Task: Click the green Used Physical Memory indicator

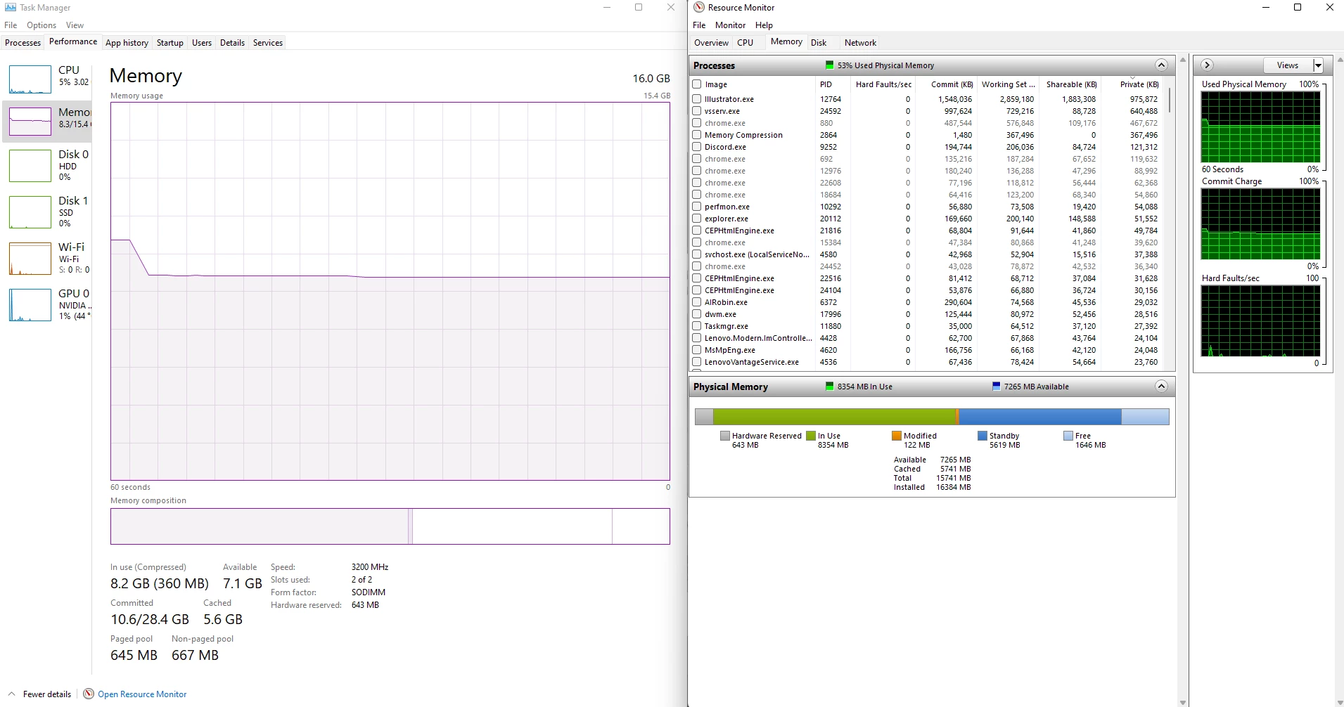Action: [830, 65]
